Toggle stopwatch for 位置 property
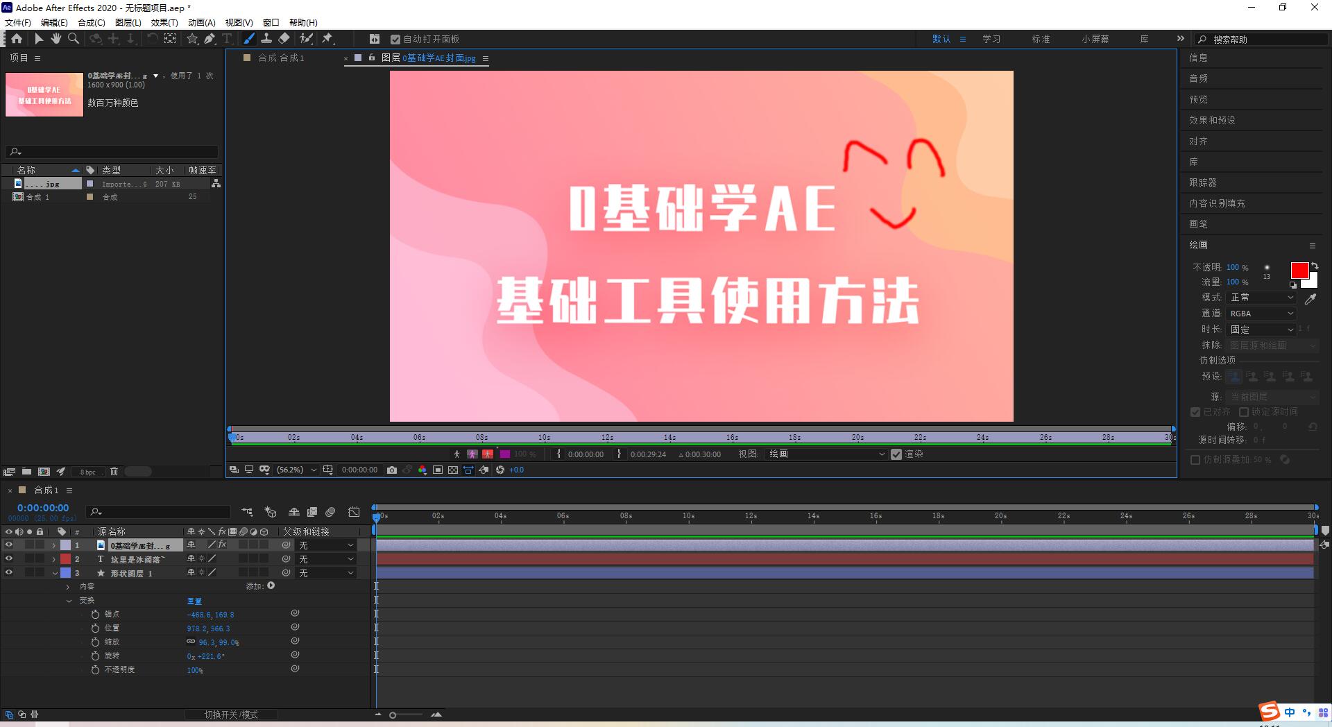 (x=96, y=628)
